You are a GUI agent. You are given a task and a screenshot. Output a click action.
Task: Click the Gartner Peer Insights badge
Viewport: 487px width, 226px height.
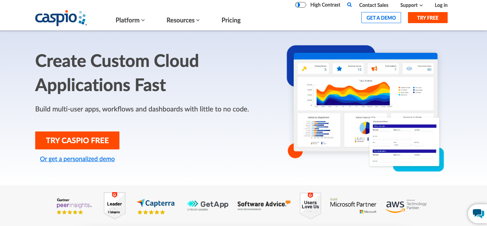[74, 206]
